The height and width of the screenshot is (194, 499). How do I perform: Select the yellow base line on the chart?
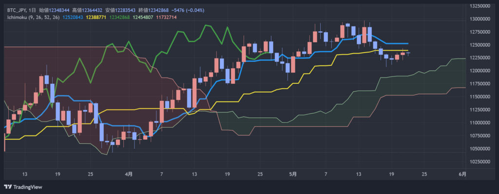[x=261, y=92]
